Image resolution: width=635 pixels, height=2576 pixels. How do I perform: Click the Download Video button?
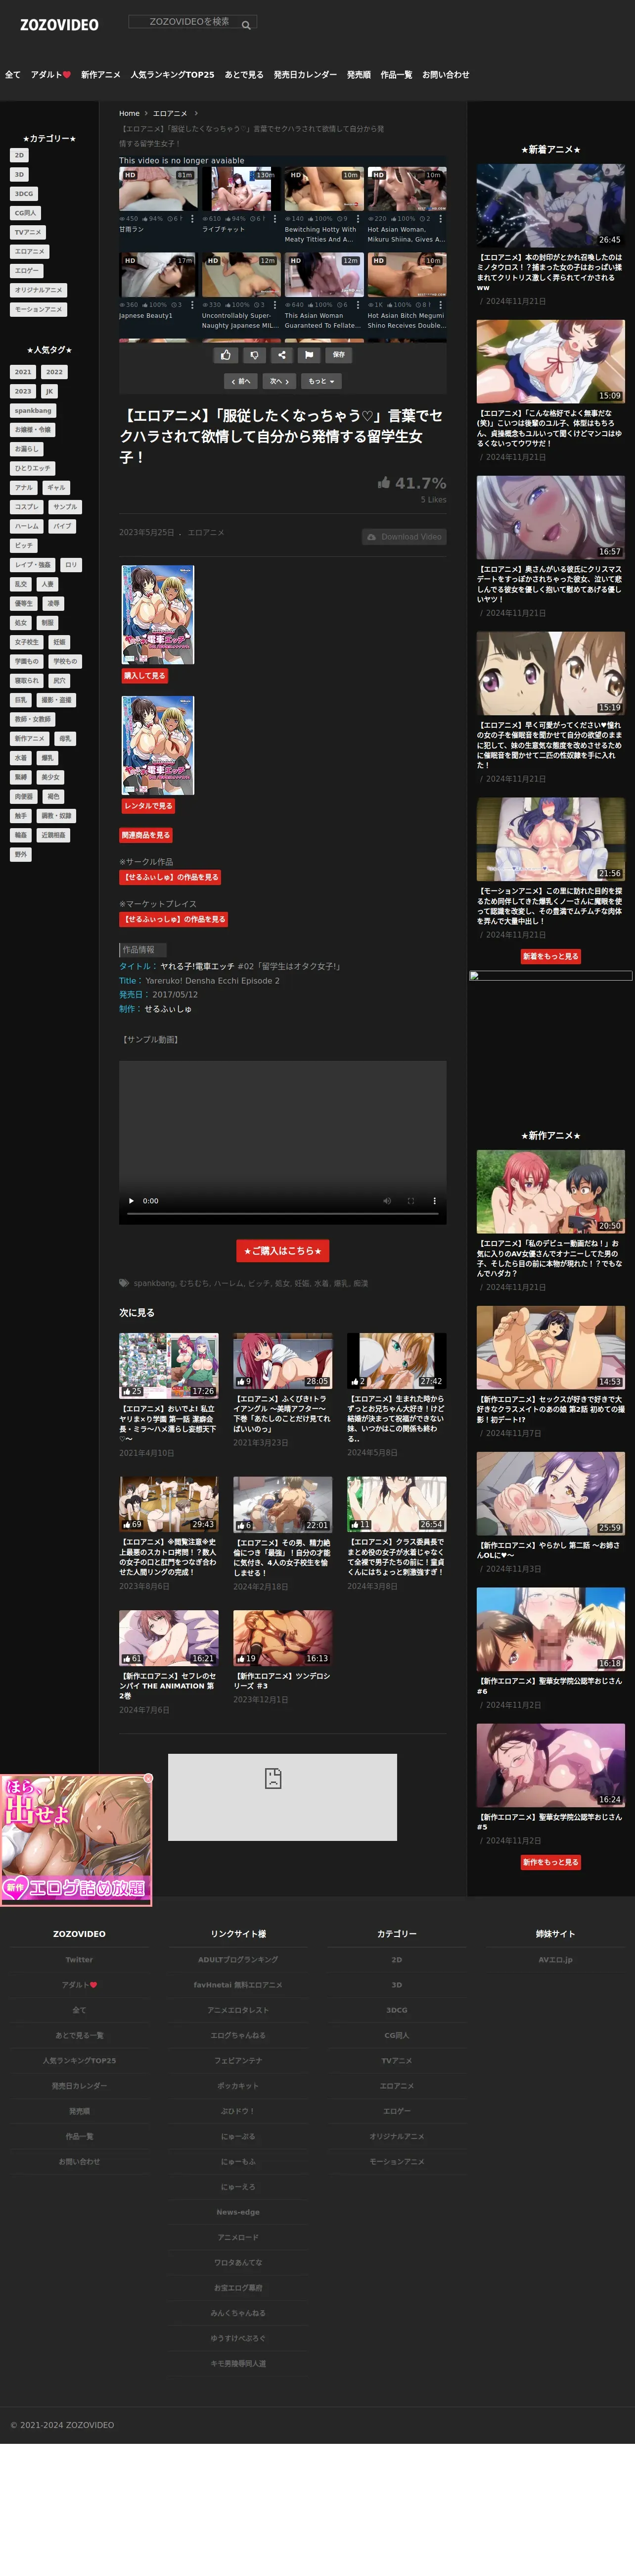pos(404,537)
